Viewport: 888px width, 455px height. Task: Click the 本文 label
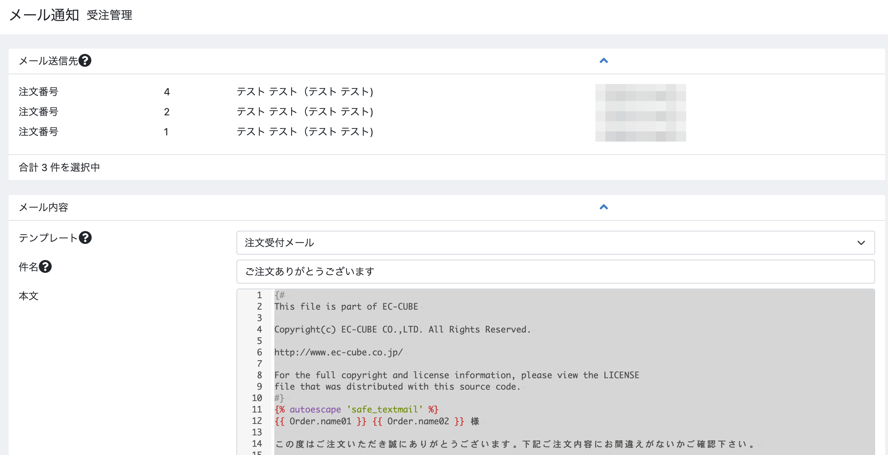(29, 296)
